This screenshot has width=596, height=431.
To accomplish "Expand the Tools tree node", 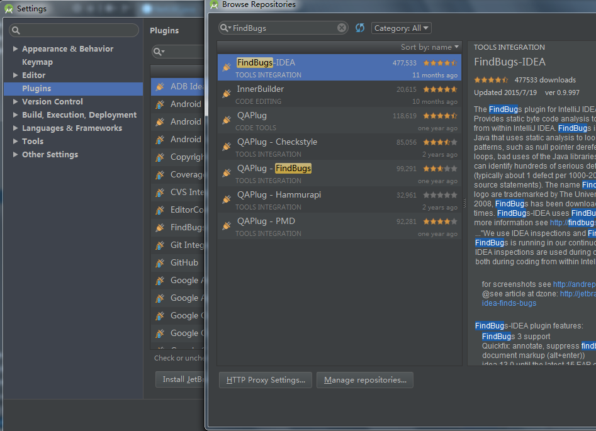I will [15, 141].
